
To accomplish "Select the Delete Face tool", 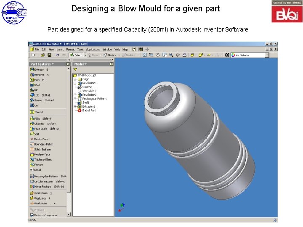I will 39,139.
